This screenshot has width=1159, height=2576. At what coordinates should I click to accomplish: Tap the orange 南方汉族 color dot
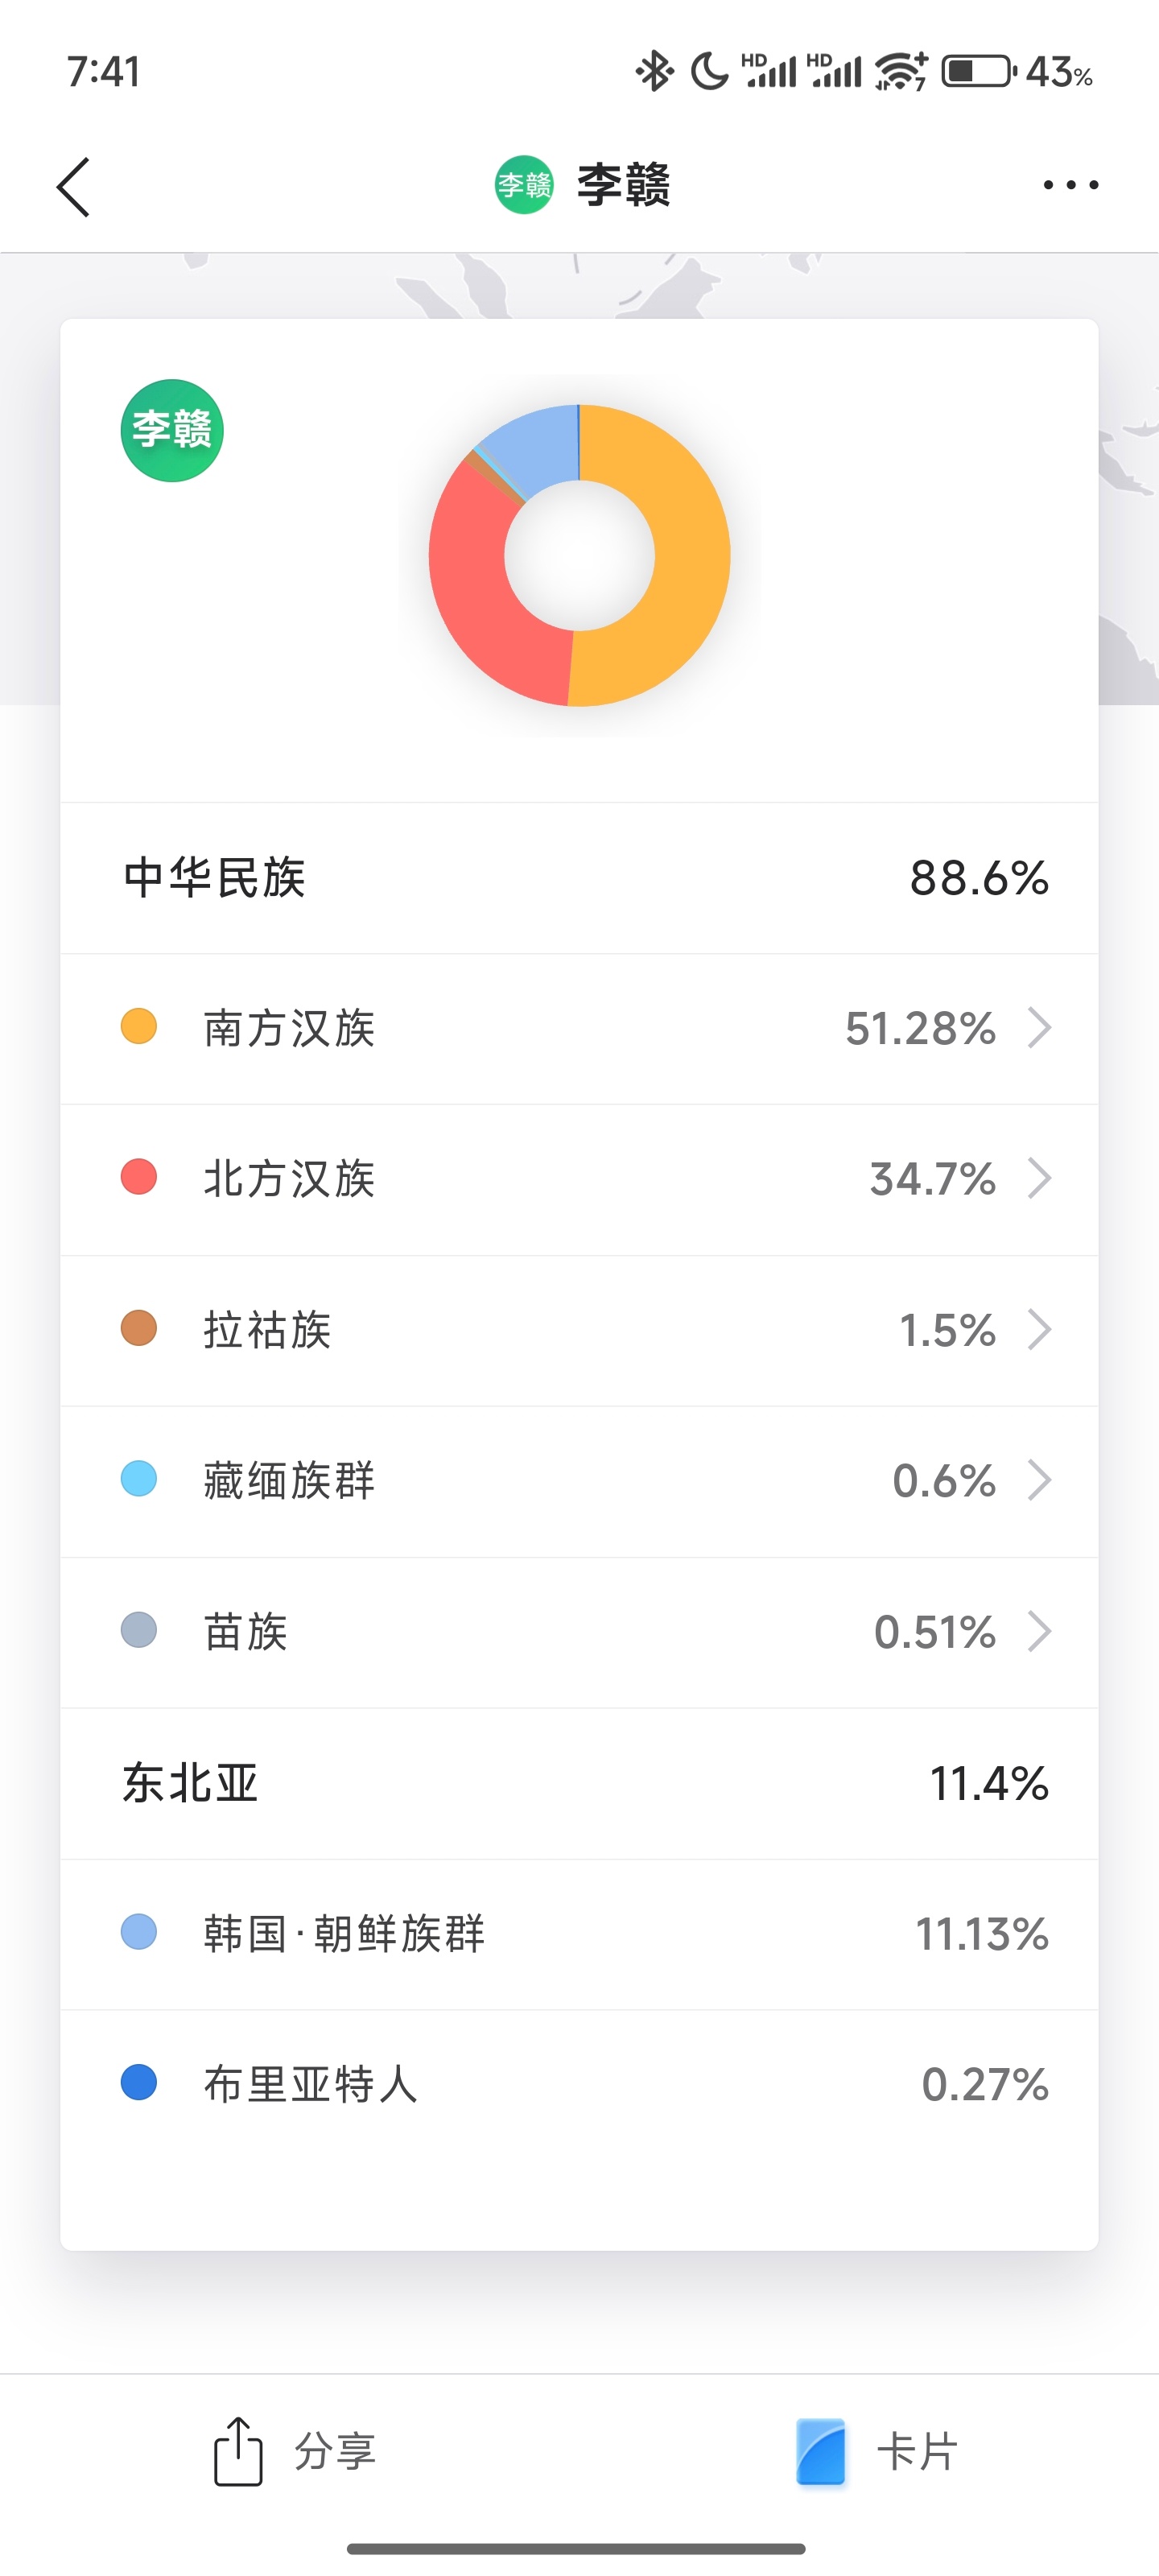[139, 1027]
